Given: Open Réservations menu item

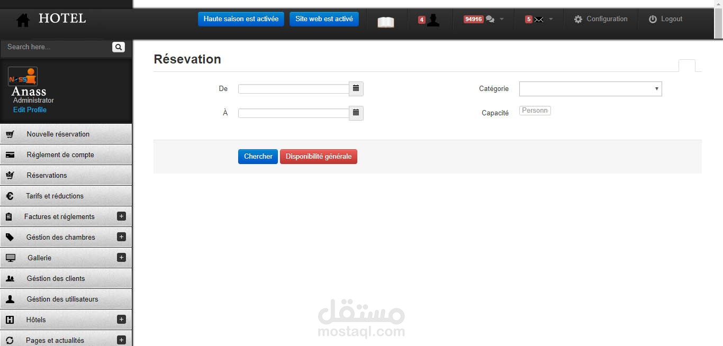Looking at the screenshot, I should (66, 175).
